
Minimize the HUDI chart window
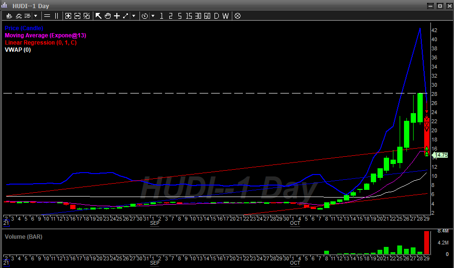[430, 6]
